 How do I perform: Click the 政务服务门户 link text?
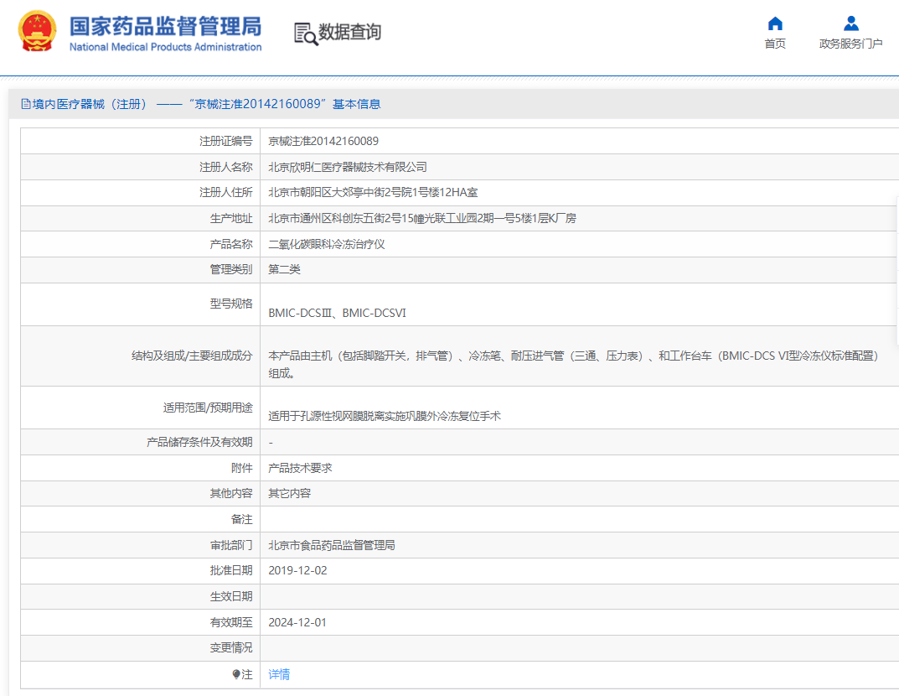pos(851,44)
